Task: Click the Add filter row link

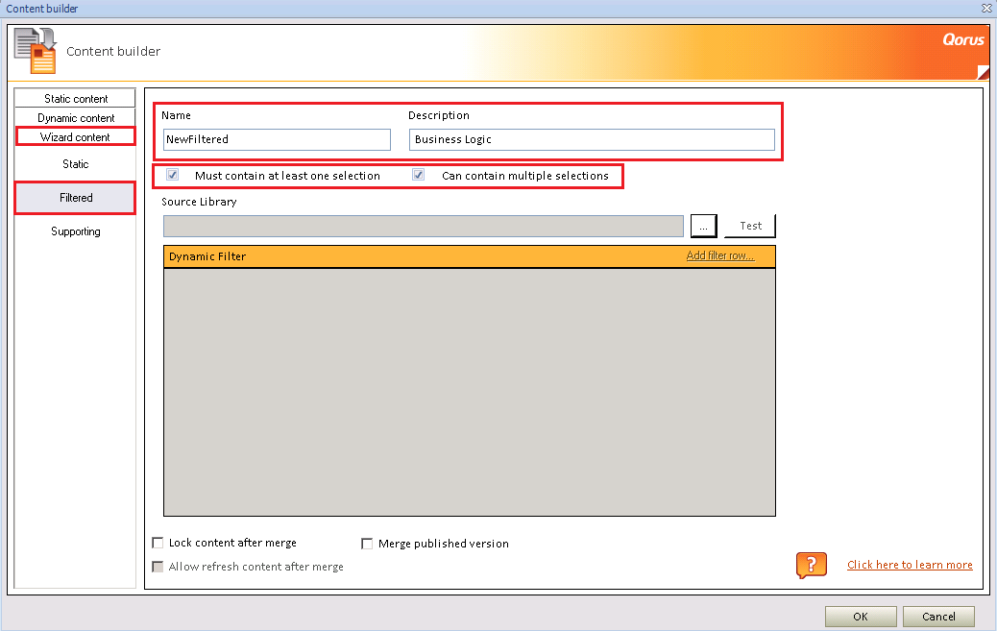Action: pos(720,255)
